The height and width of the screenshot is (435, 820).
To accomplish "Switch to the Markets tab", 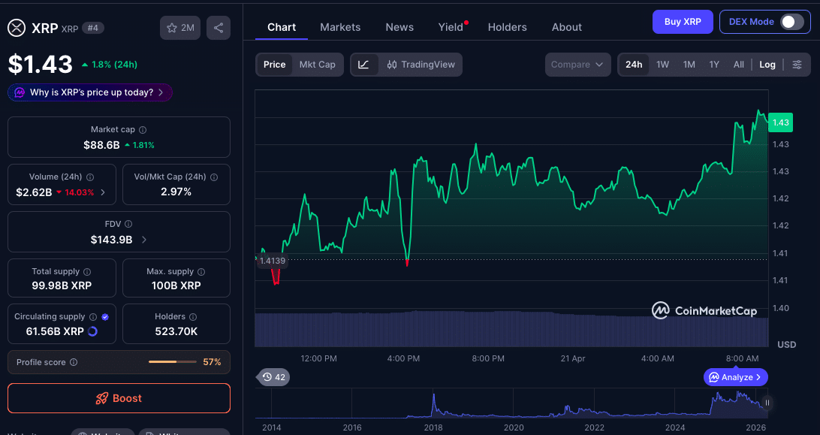I will (340, 27).
